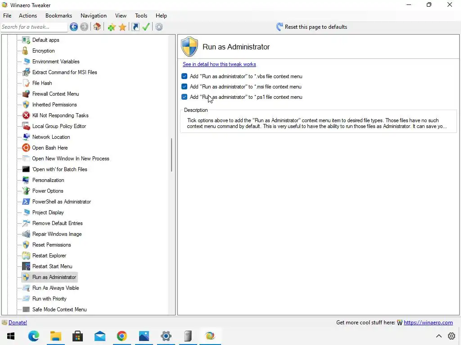
Task: Select Open New Window In New Process
Action: pyautogui.click(x=71, y=159)
